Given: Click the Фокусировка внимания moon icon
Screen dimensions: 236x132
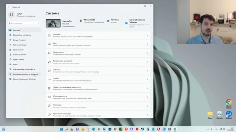Looking at the screenshot, I should 49,62.
